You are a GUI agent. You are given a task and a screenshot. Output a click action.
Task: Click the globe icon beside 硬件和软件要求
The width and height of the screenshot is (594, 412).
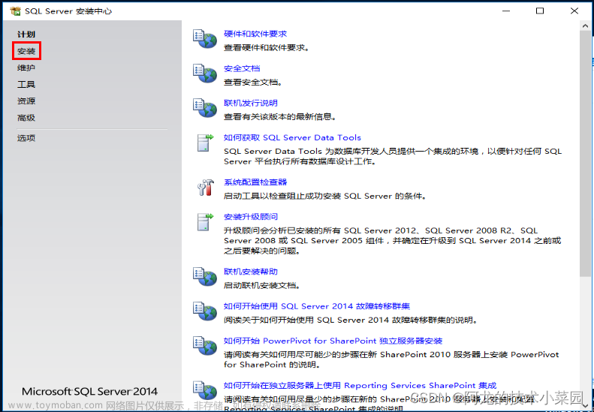(205, 38)
